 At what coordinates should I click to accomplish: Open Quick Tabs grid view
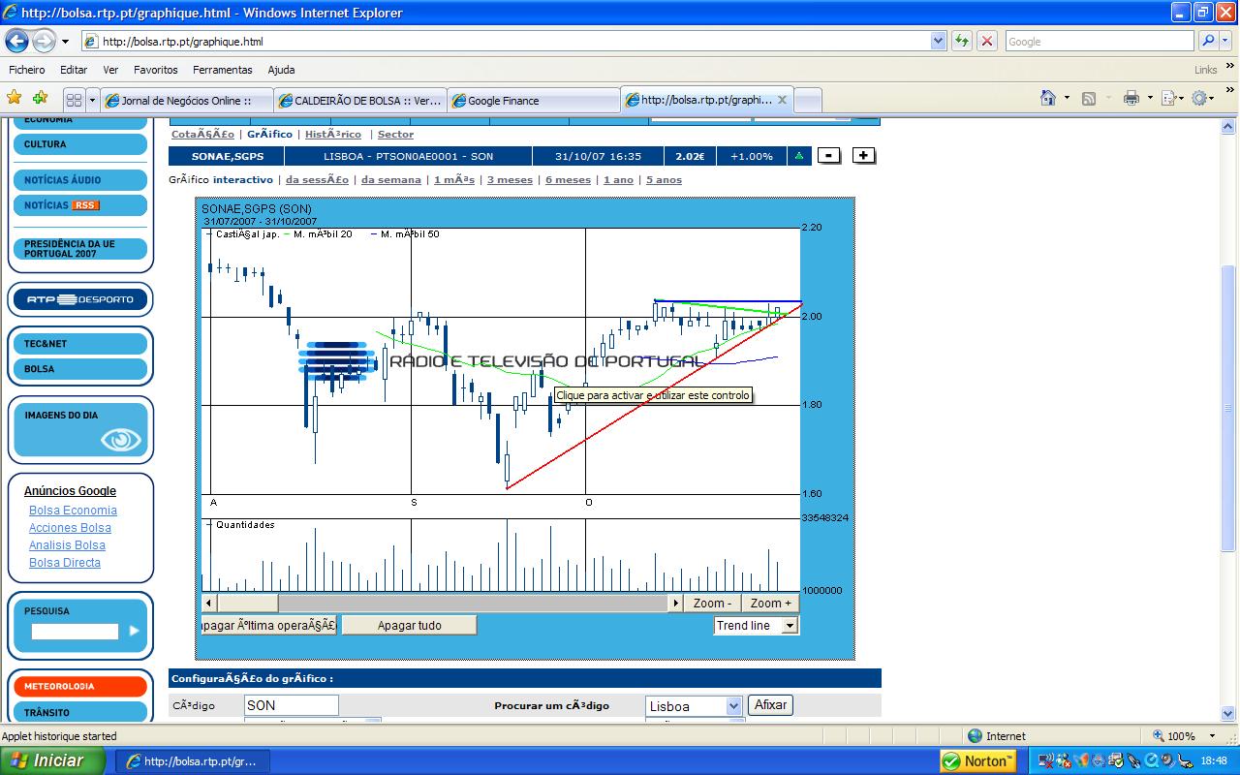pyautogui.click(x=74, y=100)
